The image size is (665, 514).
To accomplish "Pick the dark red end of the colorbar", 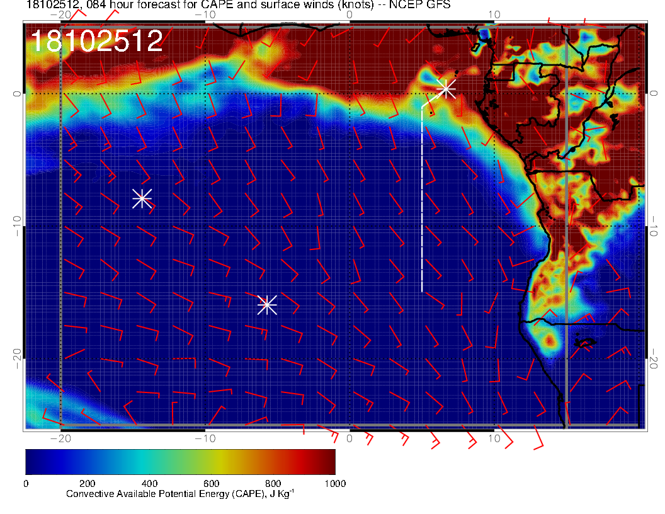I will (x=327, y=461).
